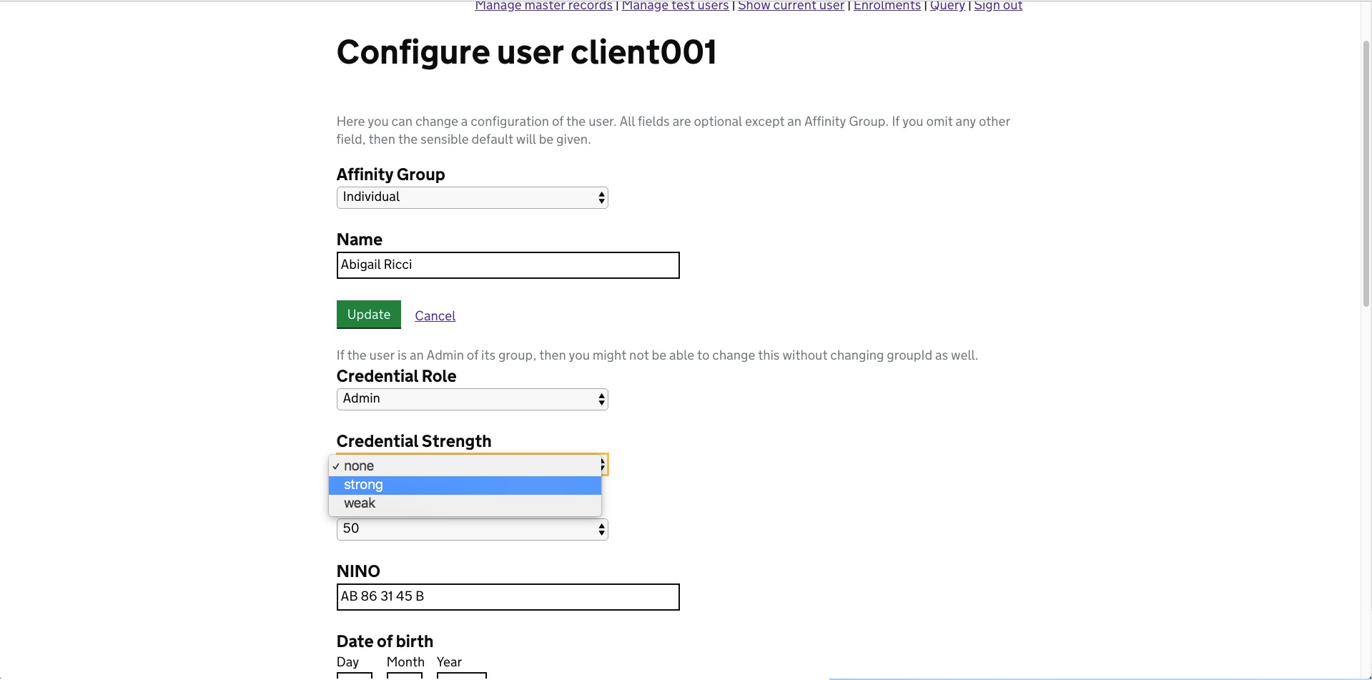This screenshot has height=680, width=1372.
Task: Click the Year date of birth box
Action: 462,676
